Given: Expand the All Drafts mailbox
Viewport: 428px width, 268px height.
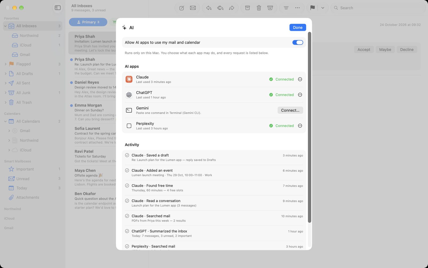Looking at the screenshot, I should [x=5, y=74].
